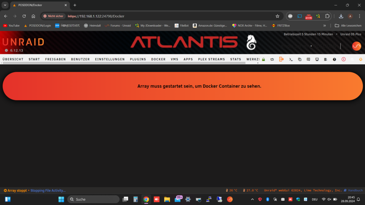
Task: Click the JDownloader globe extension icon
Action: pyautogui.click(x=318, y=16)
